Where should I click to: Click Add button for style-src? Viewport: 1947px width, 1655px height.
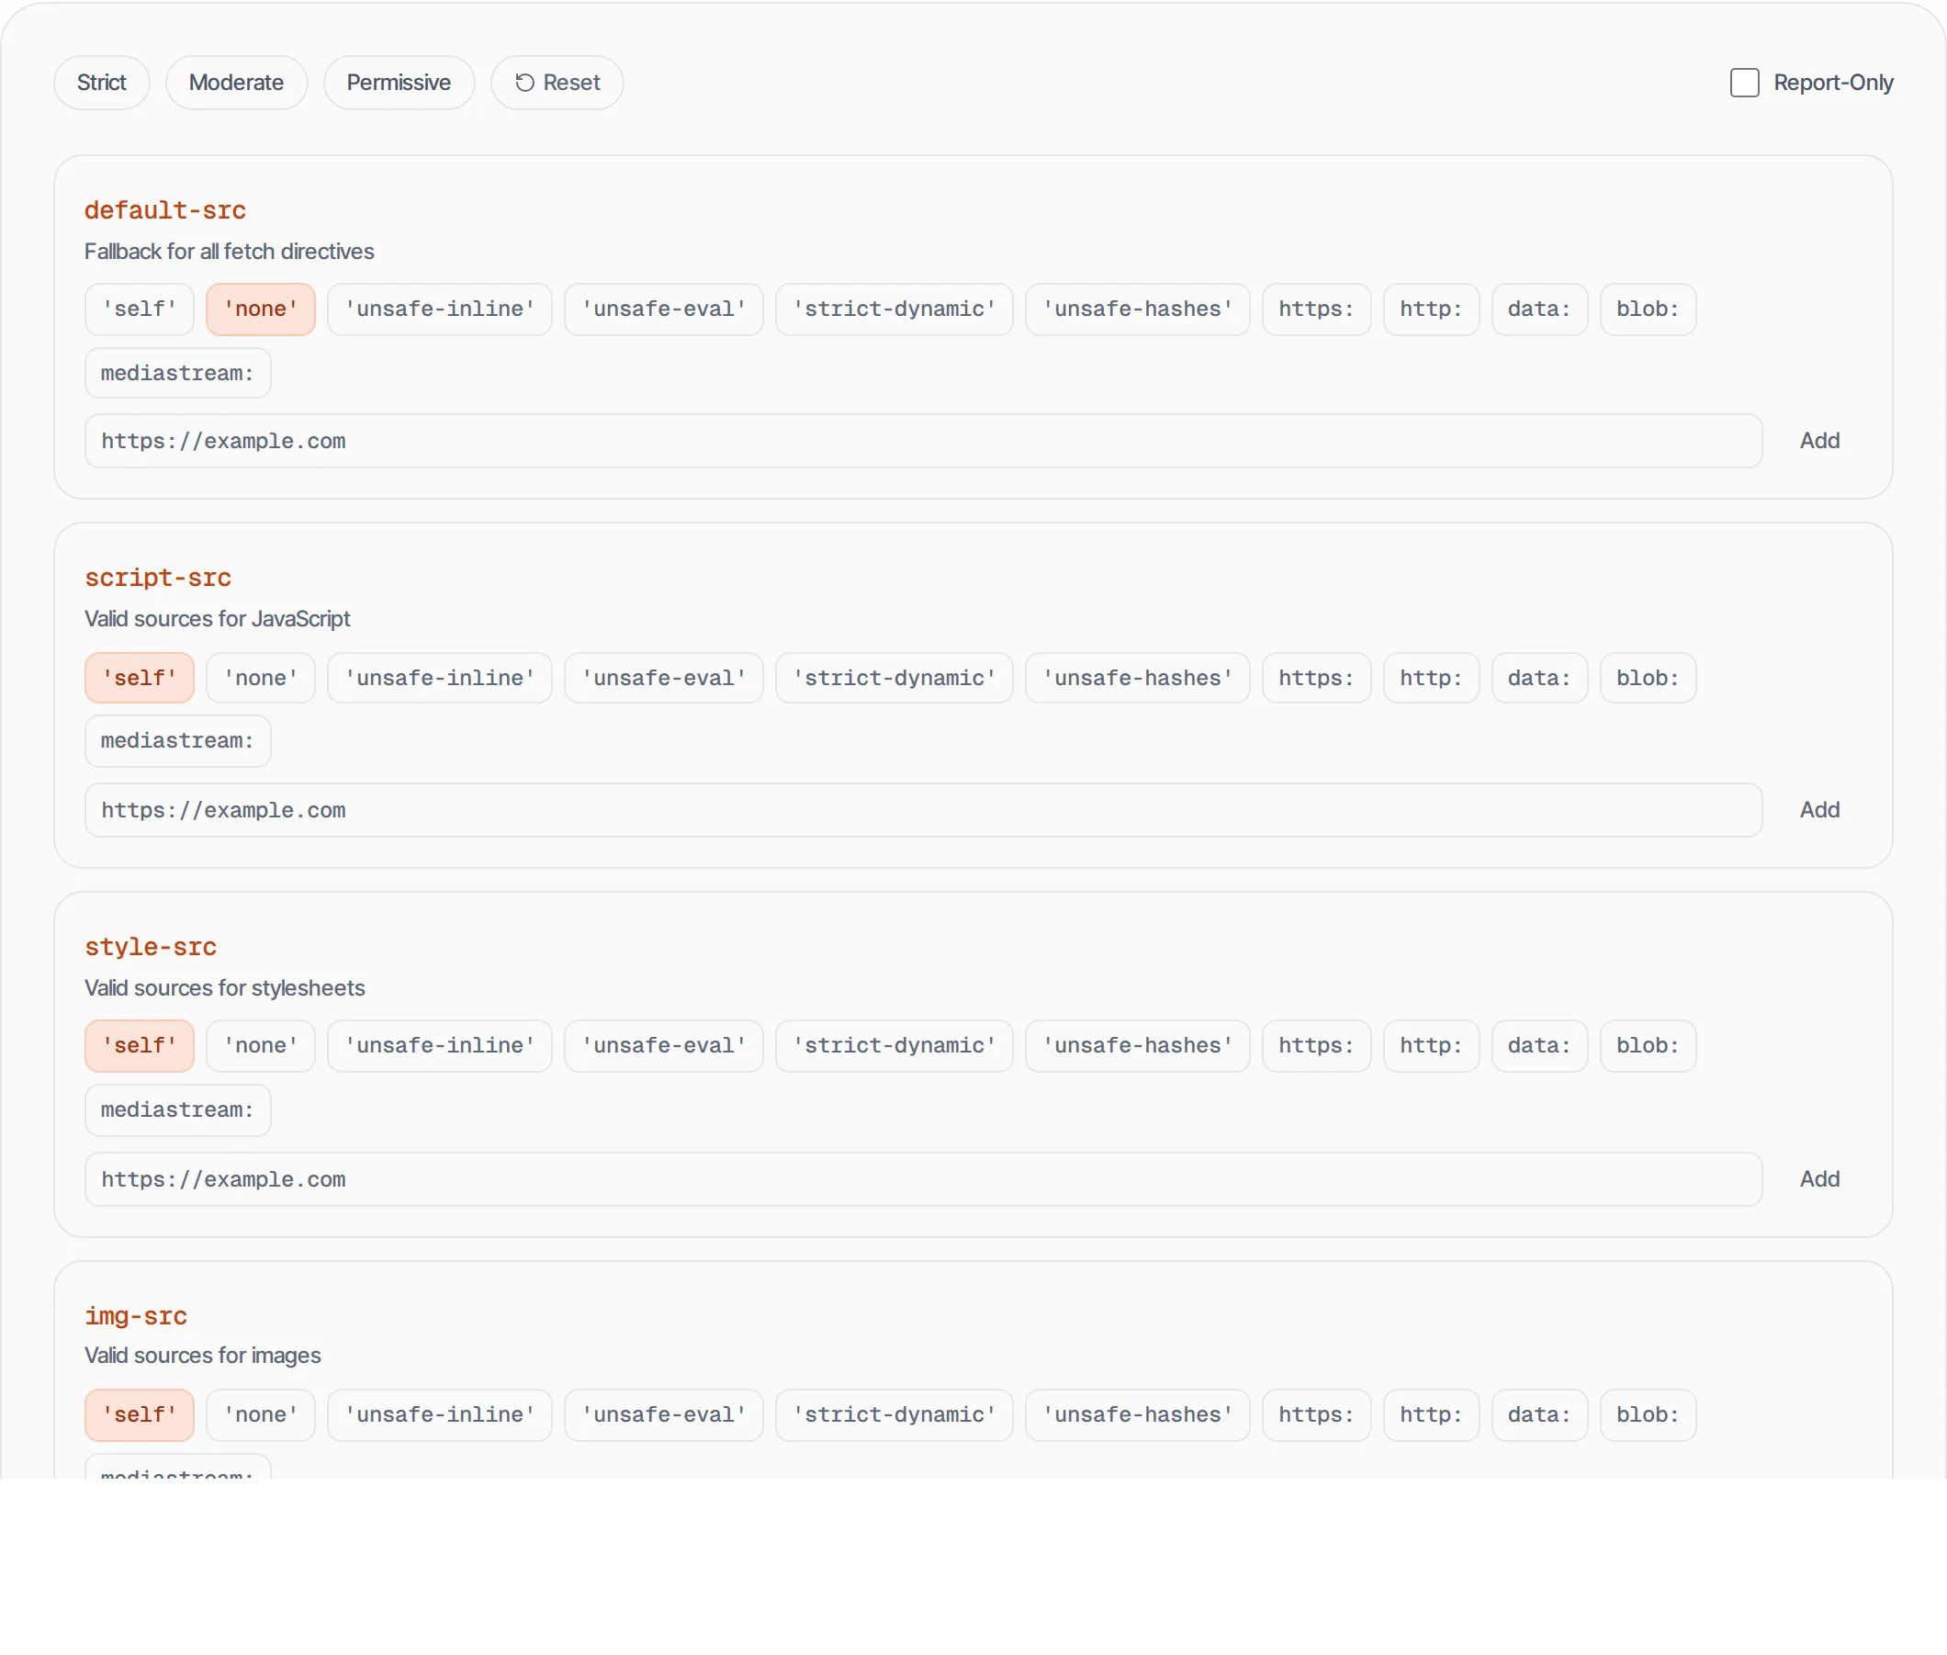click(1819, 1179)
